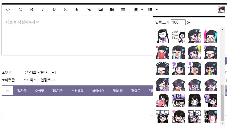Insert the crying blue tears sticker
The width and height of the screenshot is (227, 128).
pyautogui.click(x=178, y=52)
